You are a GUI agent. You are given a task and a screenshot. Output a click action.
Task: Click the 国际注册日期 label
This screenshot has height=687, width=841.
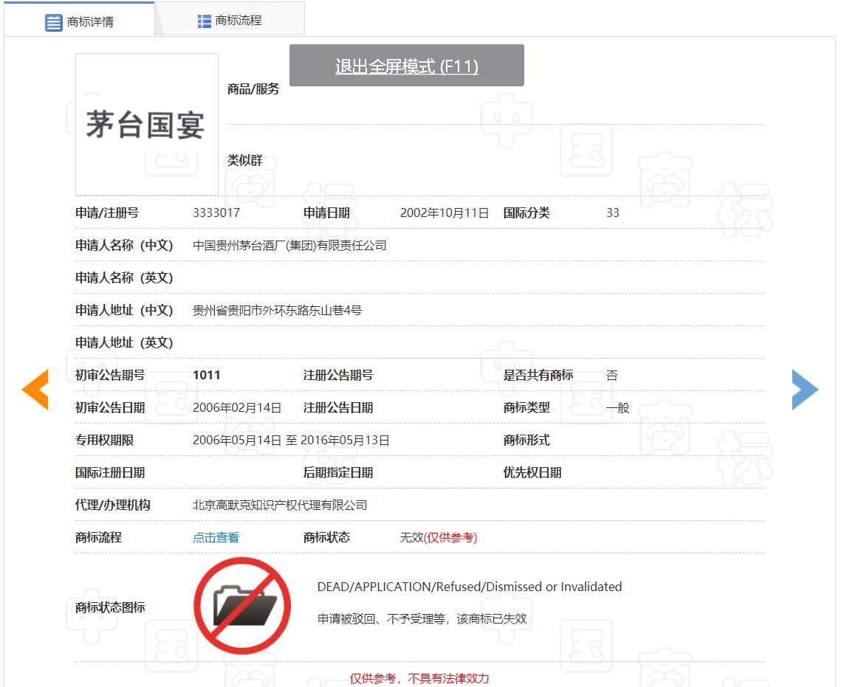[x=111, y=473]
